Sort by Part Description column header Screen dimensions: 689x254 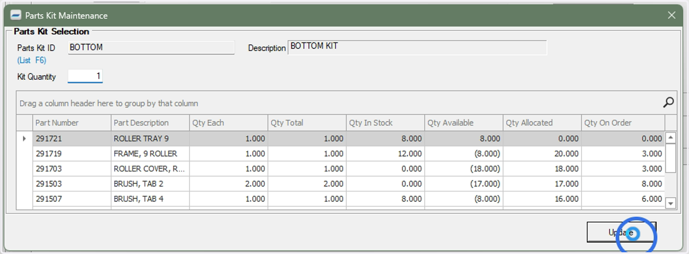pos(150,123)
